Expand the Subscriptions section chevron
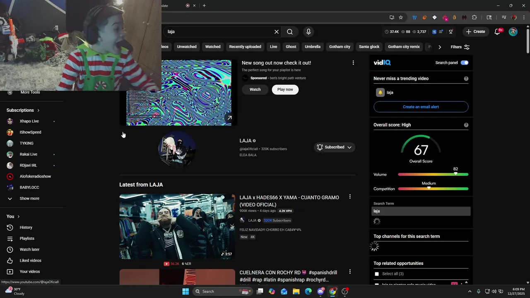 (38, 111)
